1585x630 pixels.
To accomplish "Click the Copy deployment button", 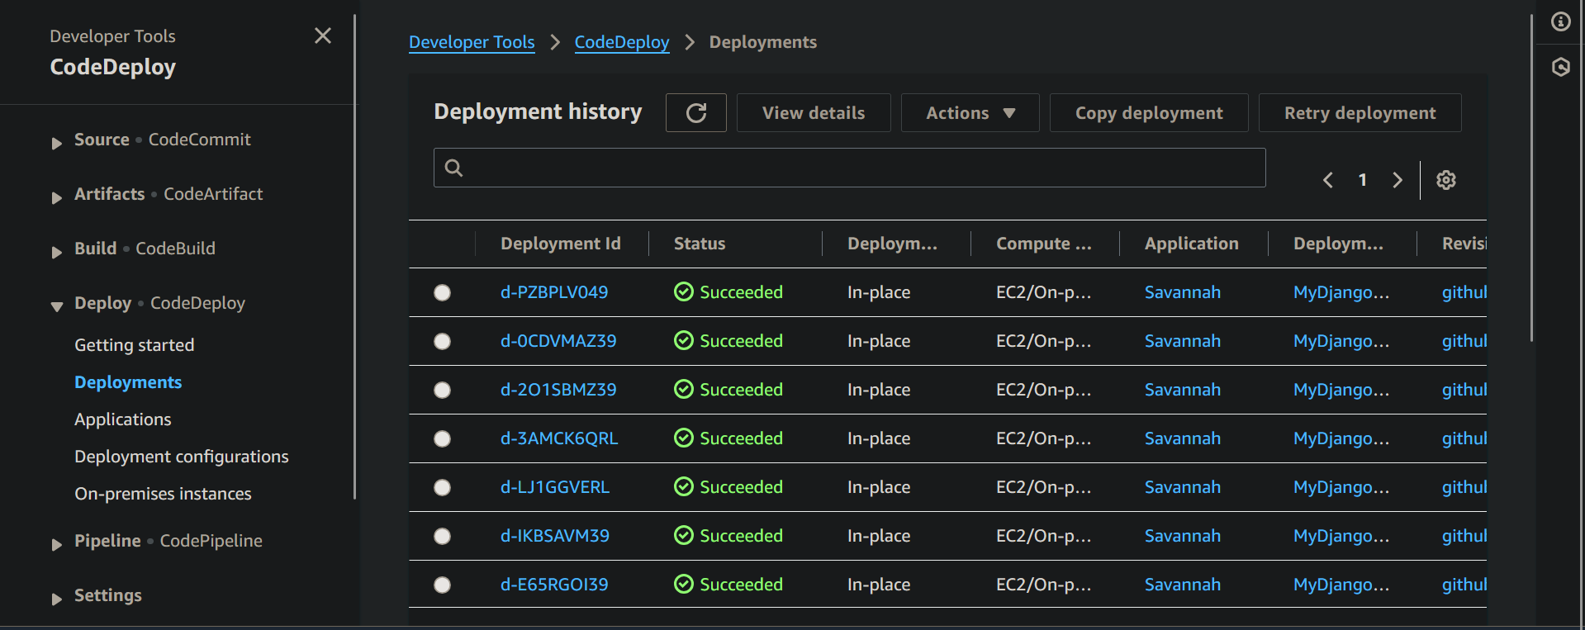I will coord(1149,113).
